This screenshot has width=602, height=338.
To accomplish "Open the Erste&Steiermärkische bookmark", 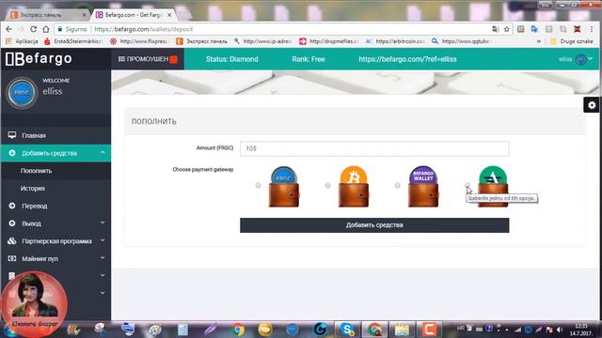I will click(x=73, y=41).
